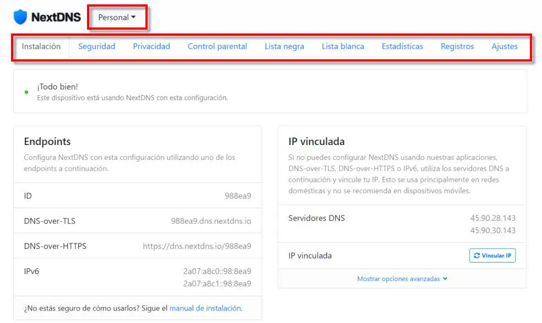542x323 pixels.
Task: Select DNS server 45.90.30.143
Action: (x=492, y=230)
